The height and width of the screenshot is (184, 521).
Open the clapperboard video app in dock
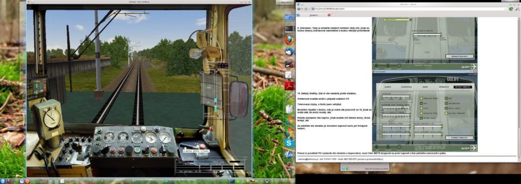(x=289, y=63)
